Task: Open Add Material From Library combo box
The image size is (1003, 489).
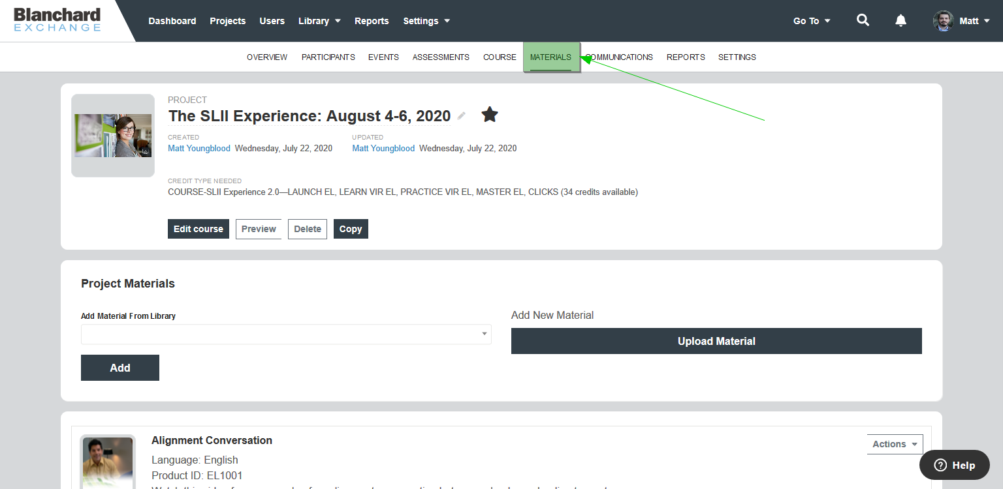Action: (x=286, y=334)
